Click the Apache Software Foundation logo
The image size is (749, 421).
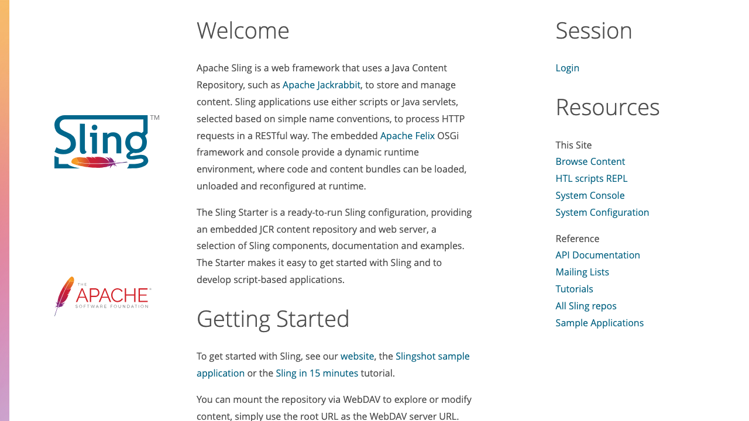tap(103, 296)
